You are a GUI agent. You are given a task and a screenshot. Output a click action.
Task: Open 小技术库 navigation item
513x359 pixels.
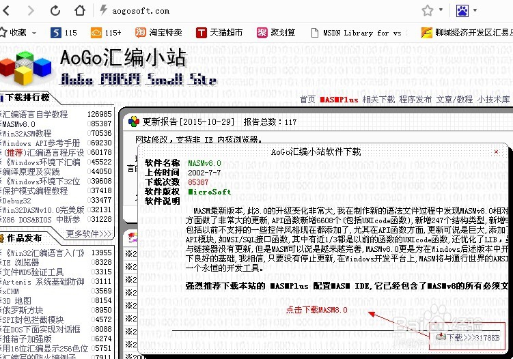click(x=493, y=100)
